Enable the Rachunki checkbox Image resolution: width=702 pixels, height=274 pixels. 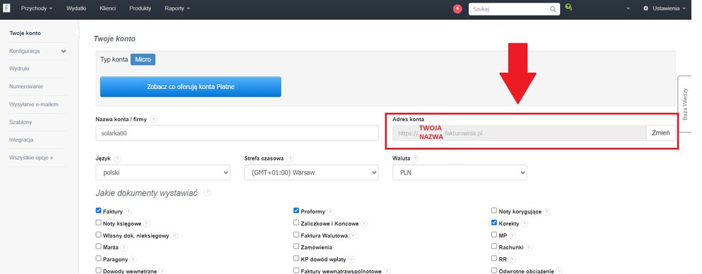pos(494,246)
